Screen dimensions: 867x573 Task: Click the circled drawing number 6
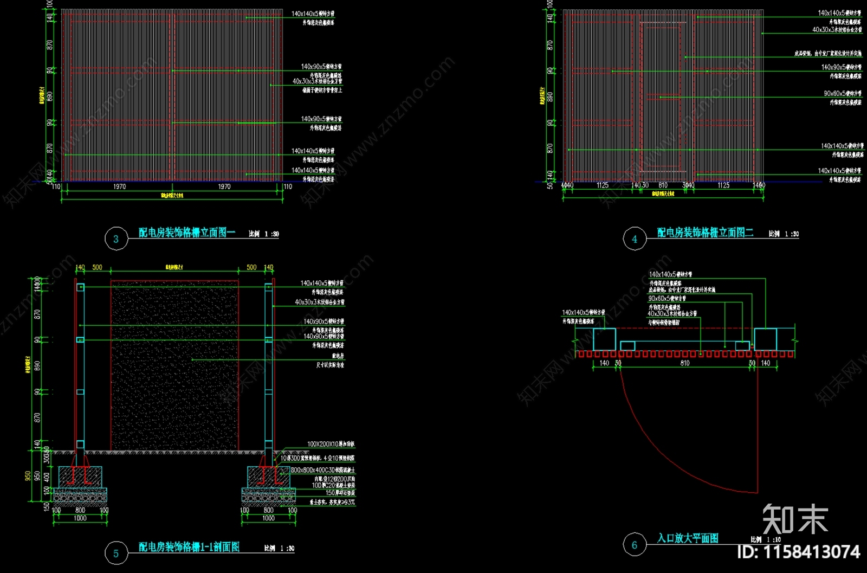click(x=635, y=545)
